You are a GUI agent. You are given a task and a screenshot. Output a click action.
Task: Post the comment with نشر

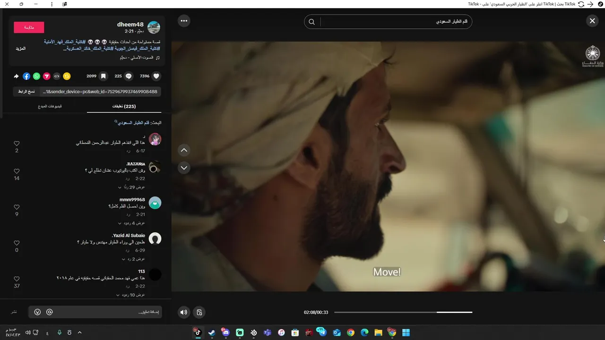click(14, 312)
